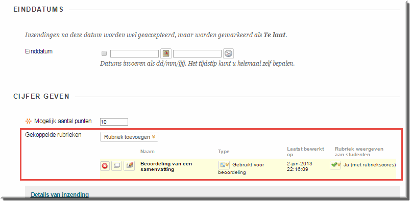Open the clock time picker icon

click(x=228, y=54)
